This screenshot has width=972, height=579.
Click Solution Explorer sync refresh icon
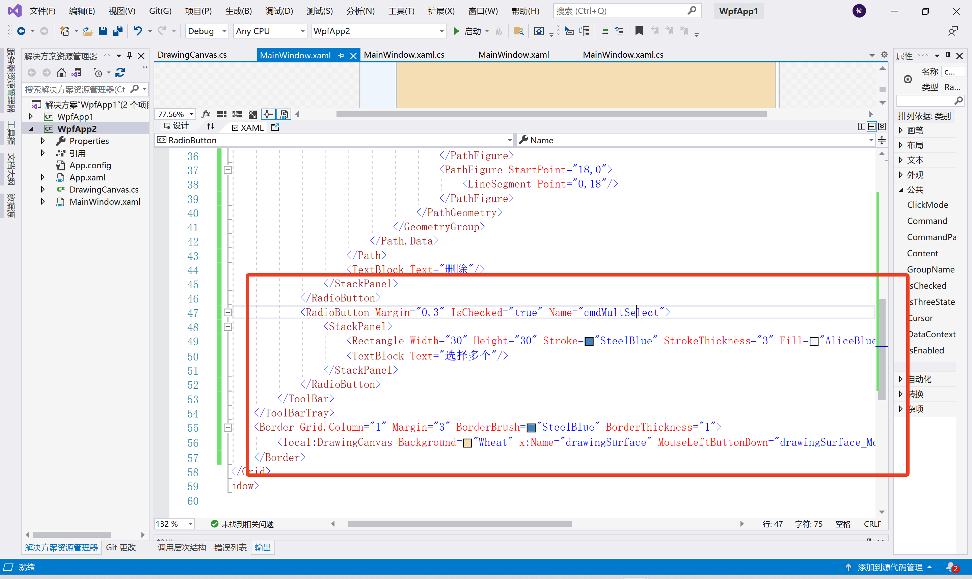(x=120, y=73)
